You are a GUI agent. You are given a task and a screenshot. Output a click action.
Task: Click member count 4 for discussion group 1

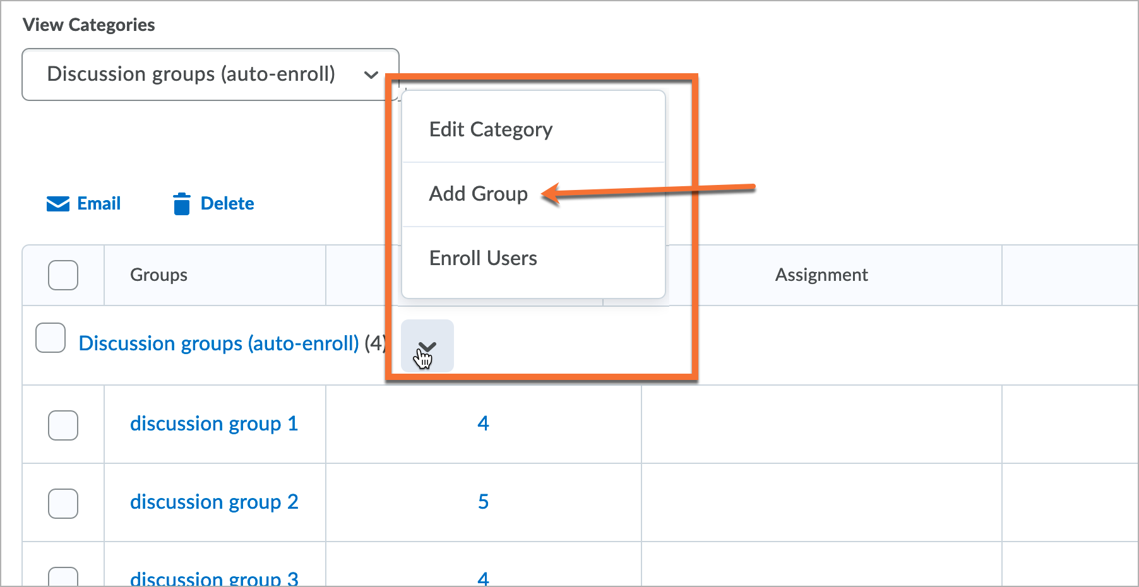tap(483, 424)
